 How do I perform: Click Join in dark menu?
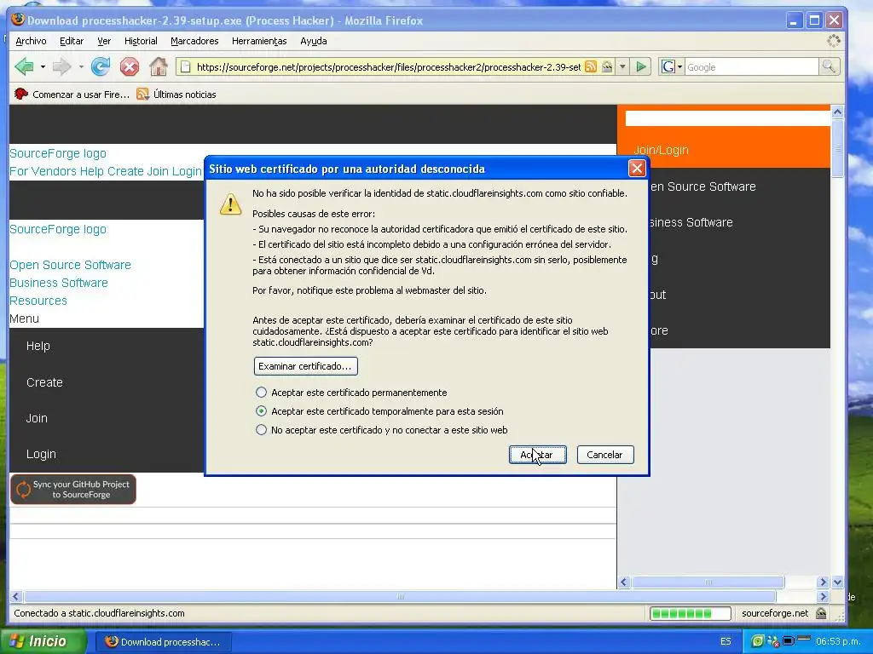coord(37,417)
